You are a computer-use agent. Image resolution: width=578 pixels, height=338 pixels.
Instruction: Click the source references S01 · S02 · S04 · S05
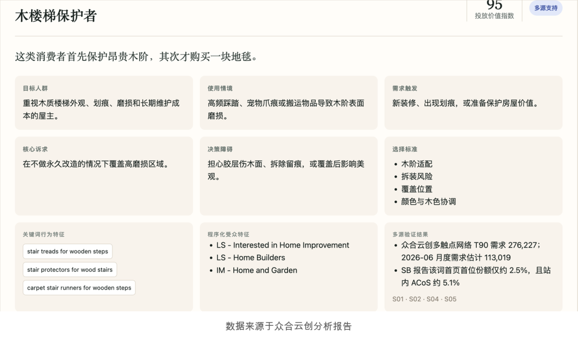click(424, 299)
